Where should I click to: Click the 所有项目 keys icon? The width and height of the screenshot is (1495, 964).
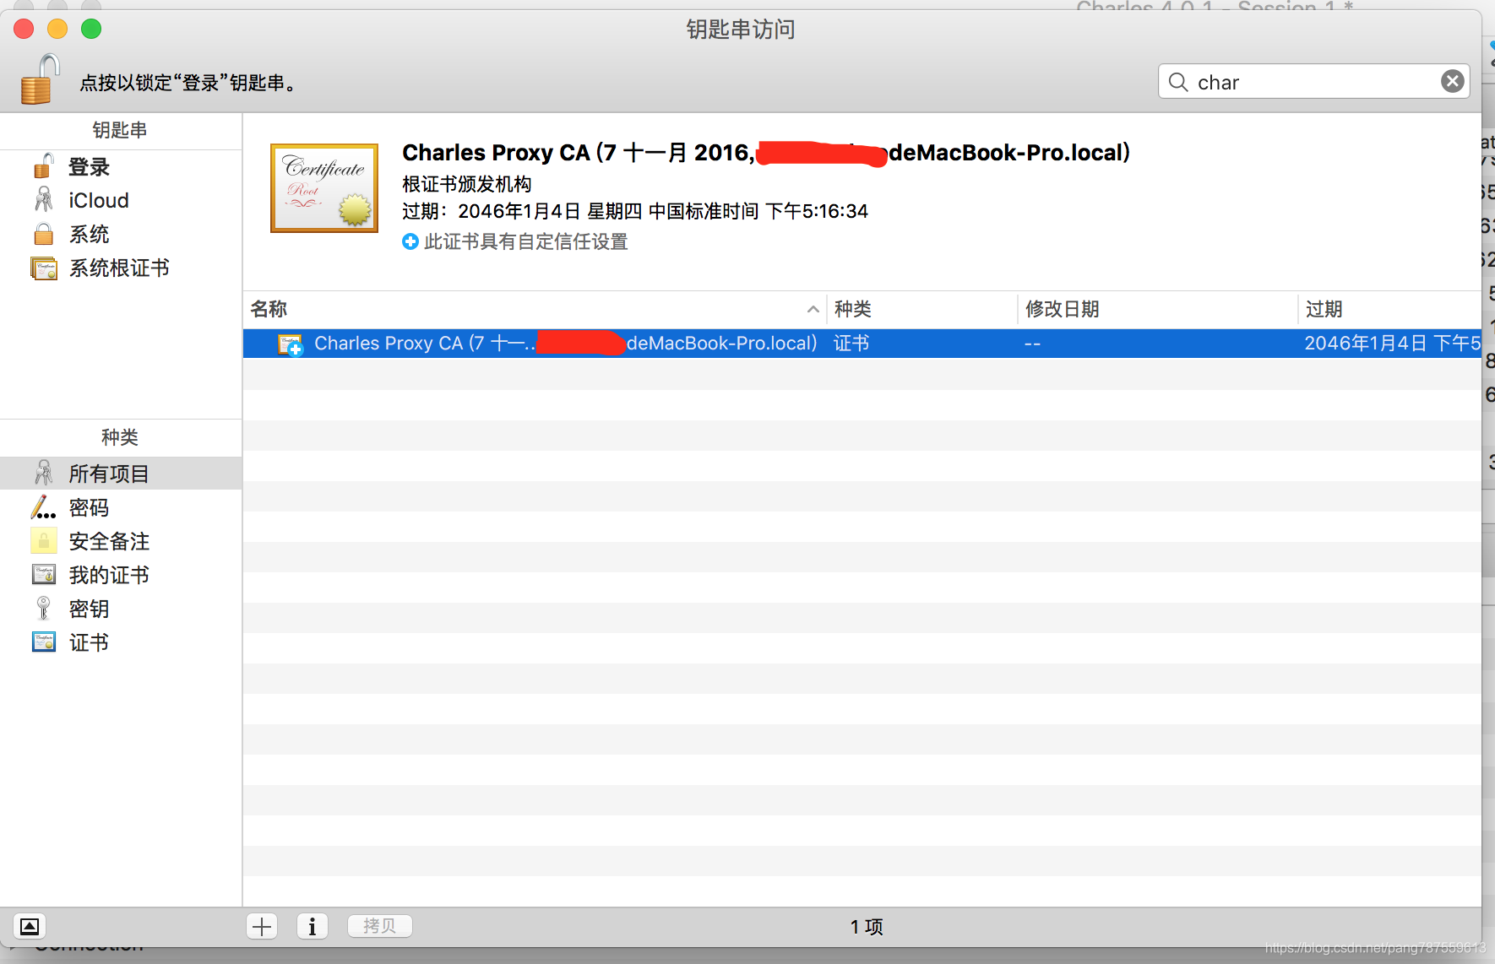click(44, 473)
